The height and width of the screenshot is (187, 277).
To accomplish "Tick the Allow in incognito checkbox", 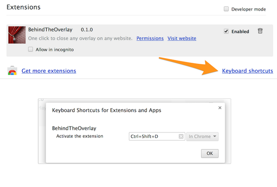I will click(x=31, y=49).
